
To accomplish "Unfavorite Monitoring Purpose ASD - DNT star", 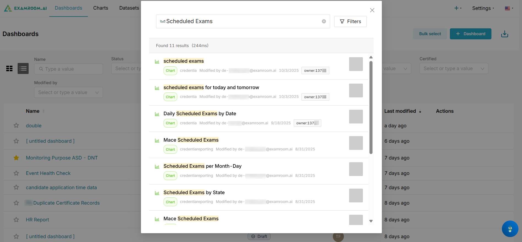I will pyautogui.click(x=16, y=158).
